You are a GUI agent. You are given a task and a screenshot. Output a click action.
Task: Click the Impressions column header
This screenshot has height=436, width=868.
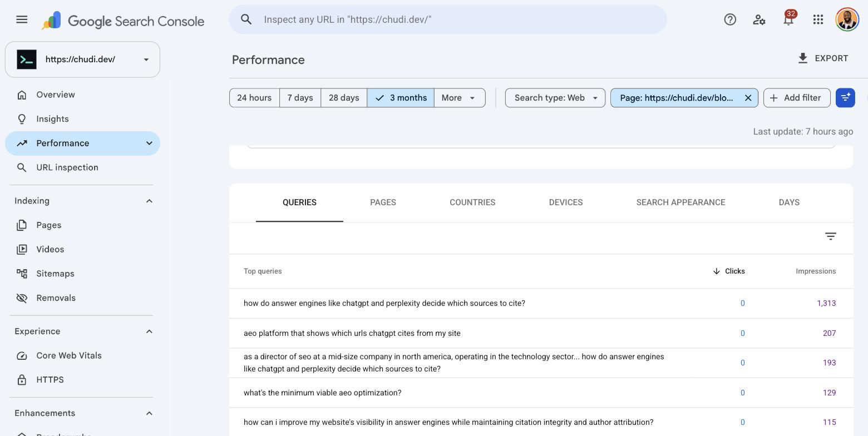pos(816,271)
